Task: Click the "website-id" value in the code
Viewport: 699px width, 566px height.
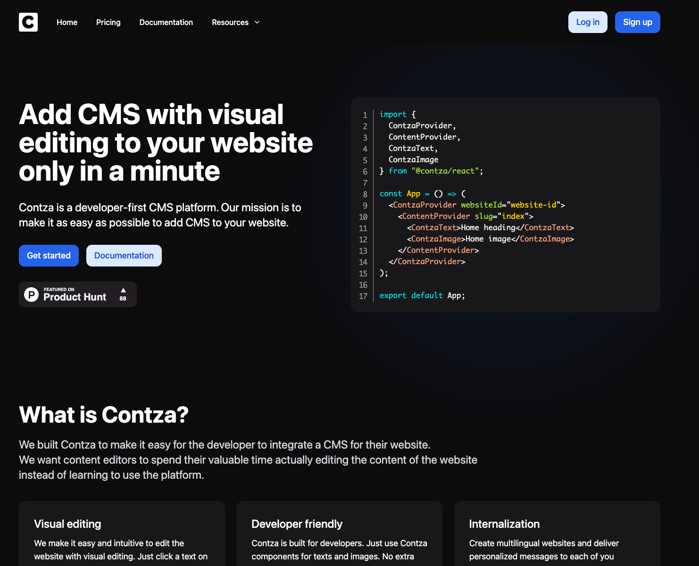Action: [x=533, y=205]
